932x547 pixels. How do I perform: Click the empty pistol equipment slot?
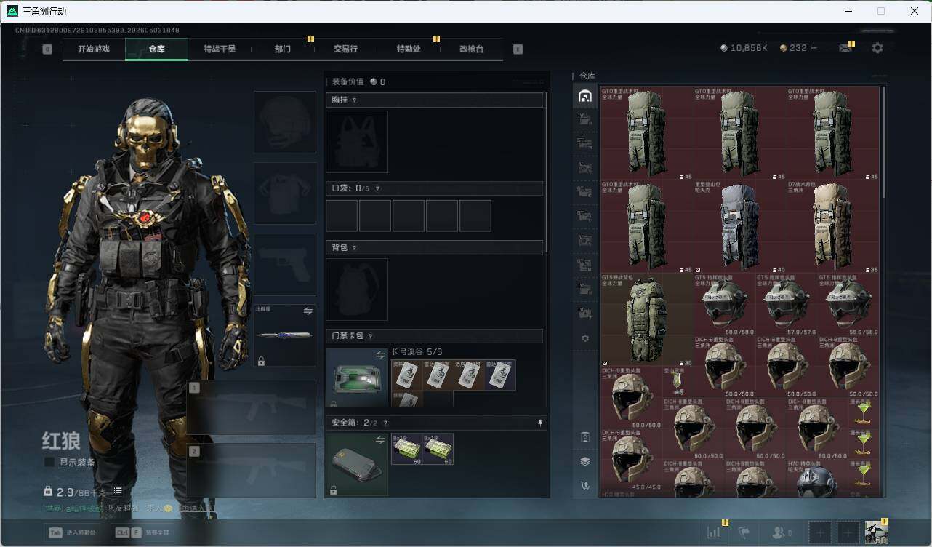tap(284, 264)
